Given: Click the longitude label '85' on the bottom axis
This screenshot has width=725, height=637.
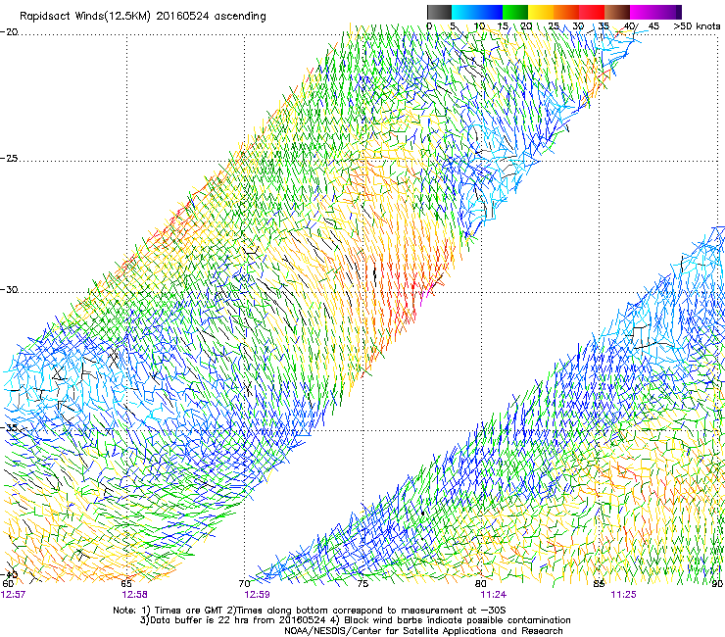Looking at the screenshot, I should coord(599,584).
